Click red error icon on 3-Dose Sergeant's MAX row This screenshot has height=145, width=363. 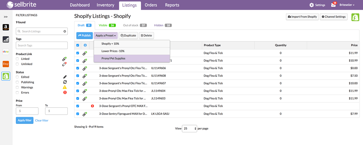tap(93, 106)
